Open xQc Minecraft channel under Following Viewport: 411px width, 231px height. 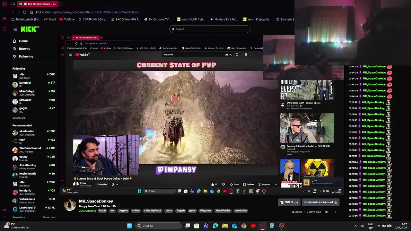(34, 76)
